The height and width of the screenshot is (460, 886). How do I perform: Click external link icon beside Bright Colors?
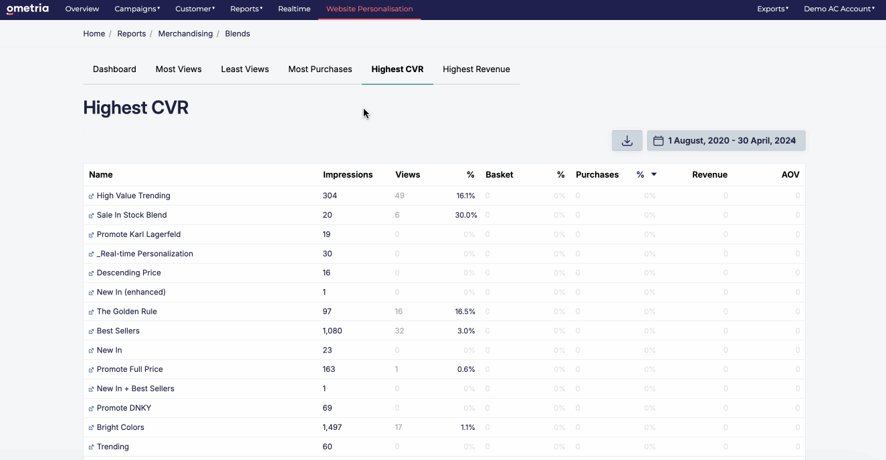point(92,428)
